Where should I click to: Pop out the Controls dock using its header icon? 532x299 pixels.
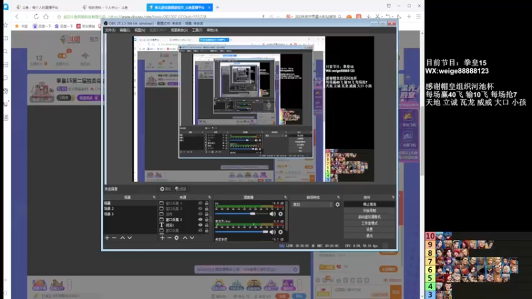(x=393, y=197)
